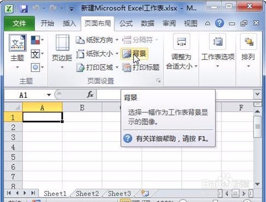The height and width of the screenshot is (202, 266).
Task: Expand the formula bar with chevron
Action: [257, 94]
